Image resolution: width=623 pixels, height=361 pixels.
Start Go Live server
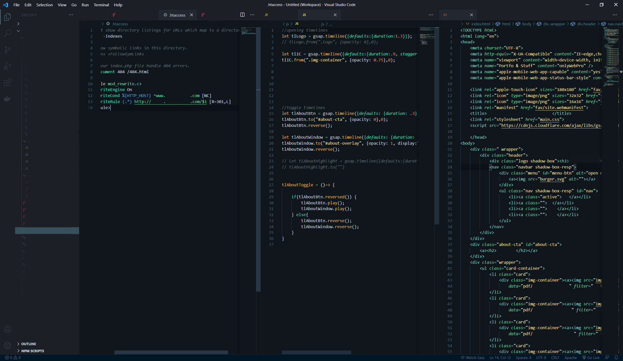(591, 358)
